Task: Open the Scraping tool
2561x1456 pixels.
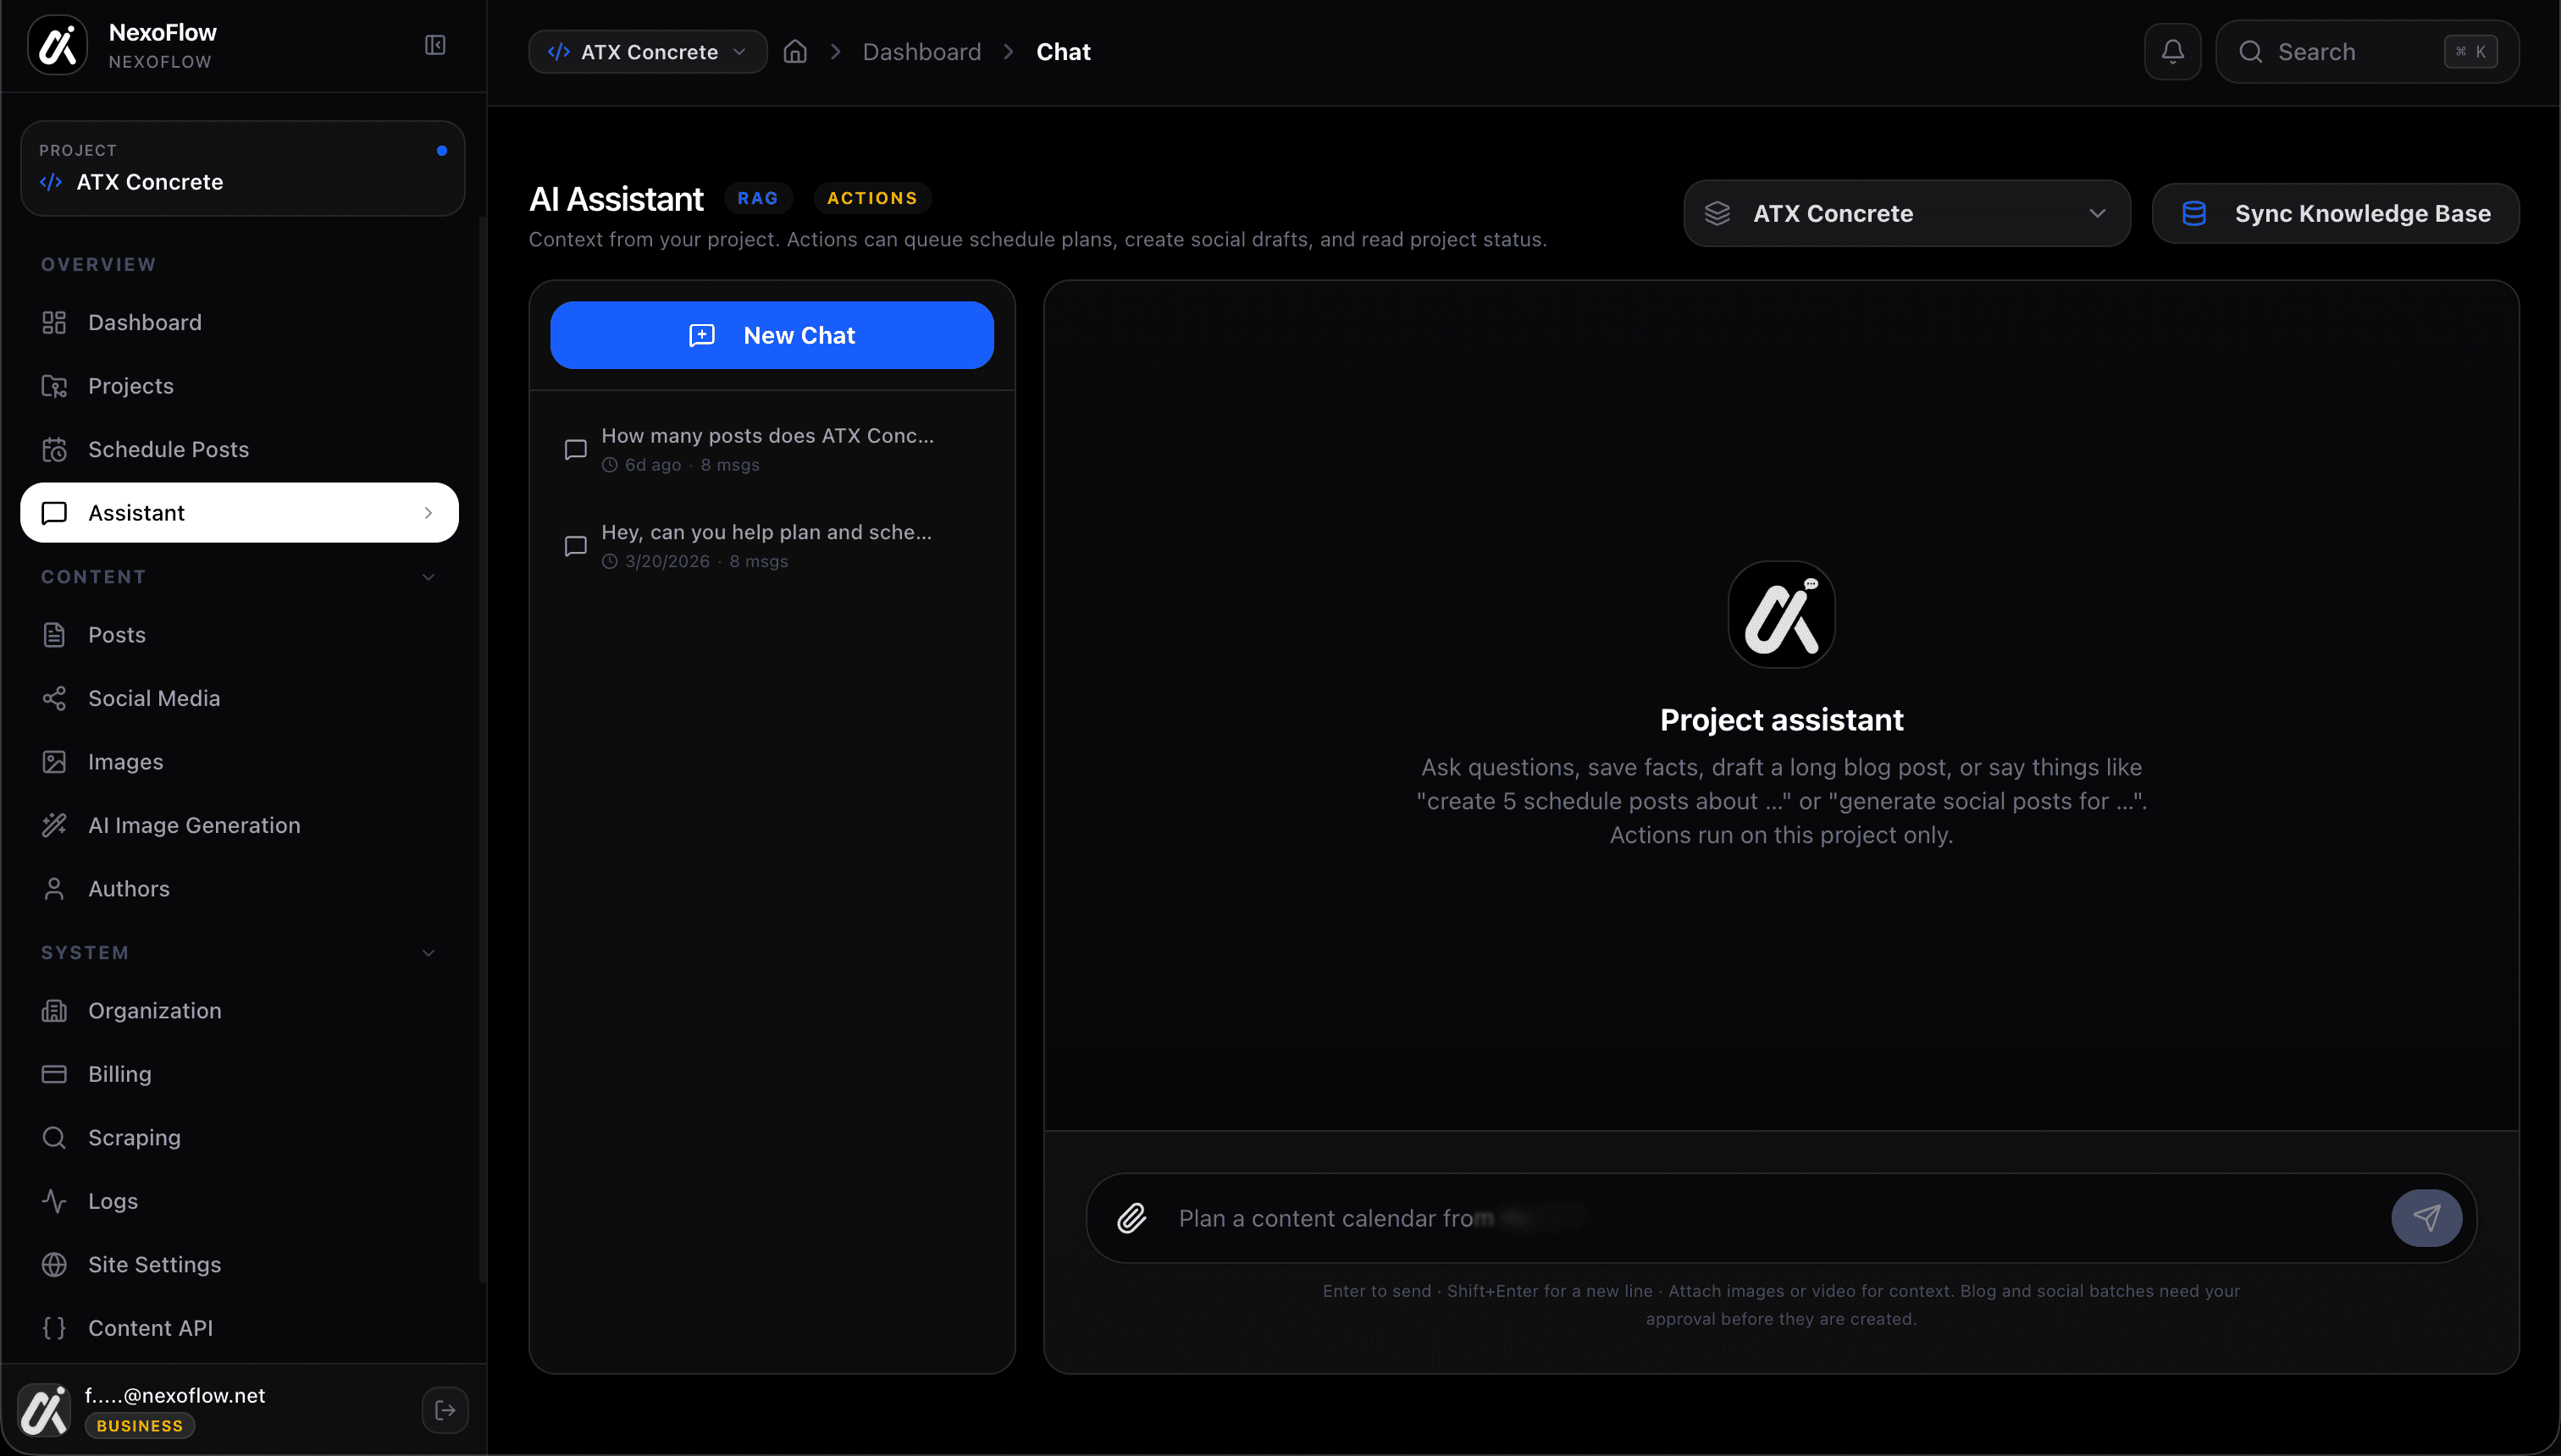Action: pyautogui.click(x=135, y=1137)
